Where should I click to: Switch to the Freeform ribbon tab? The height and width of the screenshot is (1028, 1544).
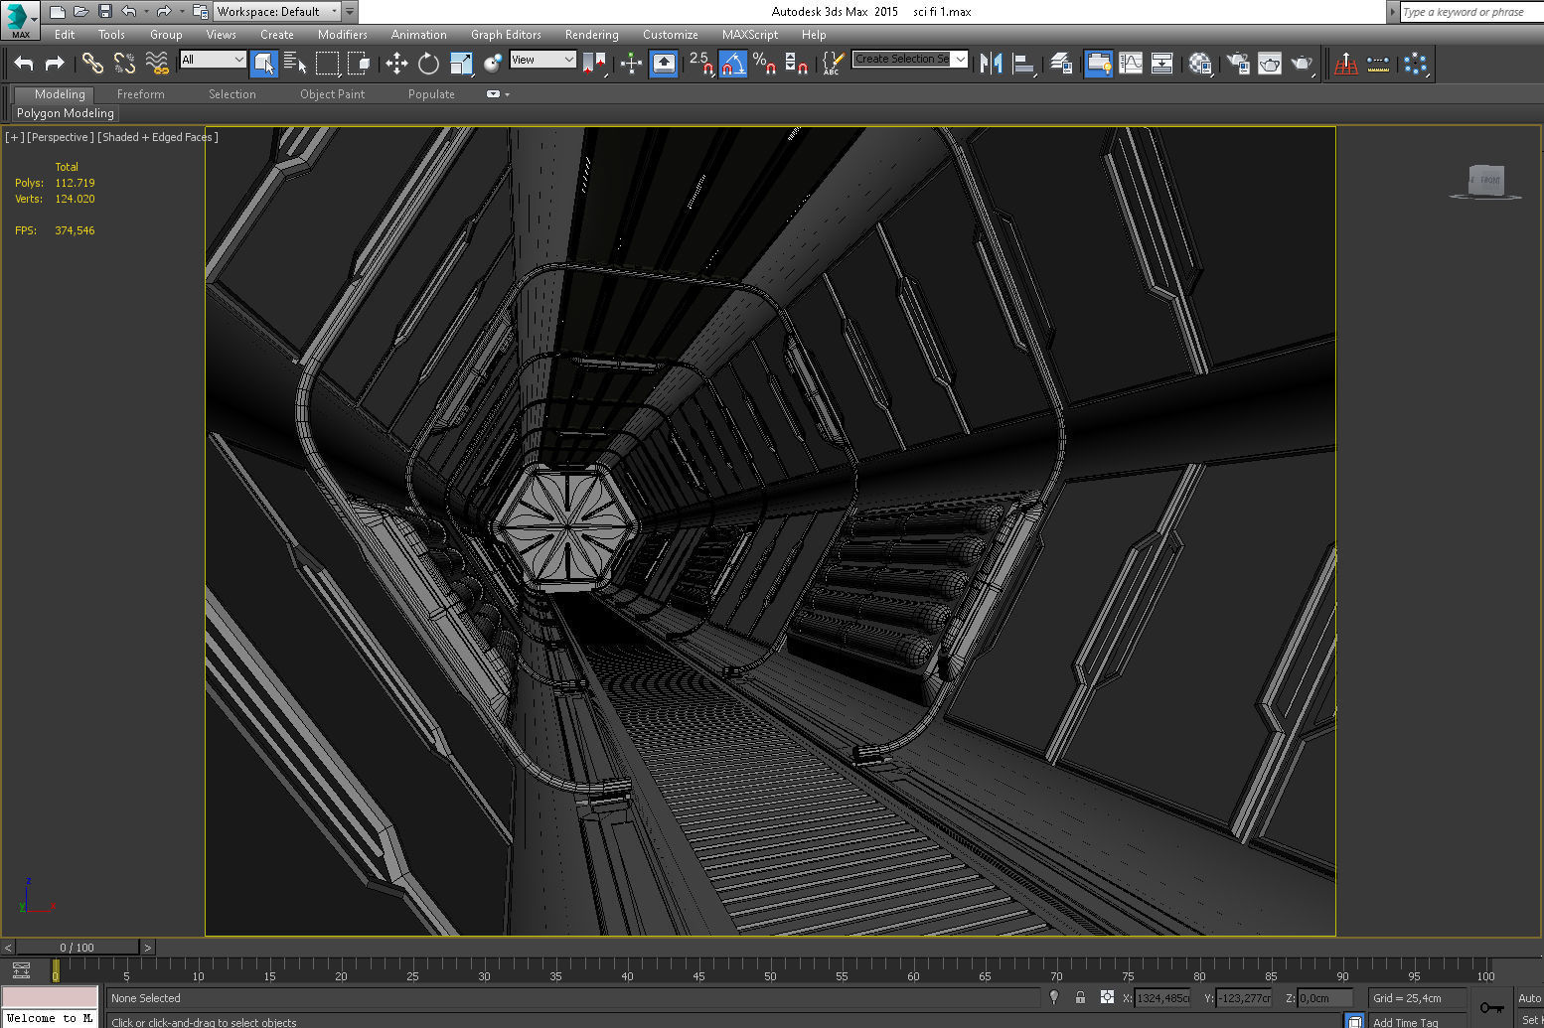click(x=141, y=94)
